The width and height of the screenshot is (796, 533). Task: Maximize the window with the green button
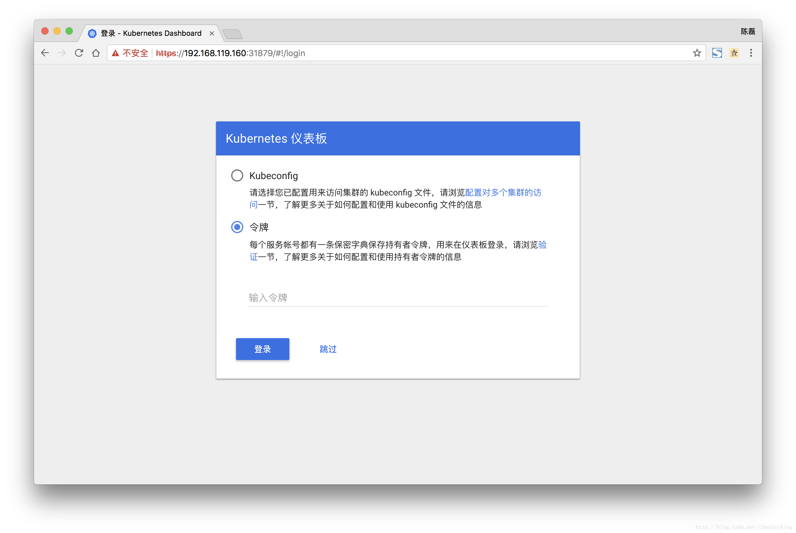point(69,31)
